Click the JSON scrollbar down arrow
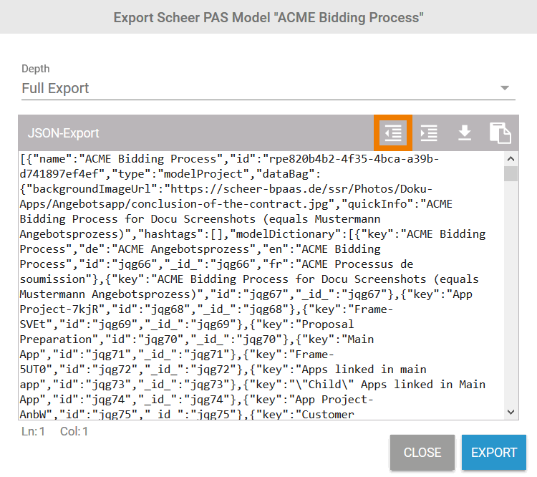The width and height of the screenshot is (537, 477). point(511,412)
